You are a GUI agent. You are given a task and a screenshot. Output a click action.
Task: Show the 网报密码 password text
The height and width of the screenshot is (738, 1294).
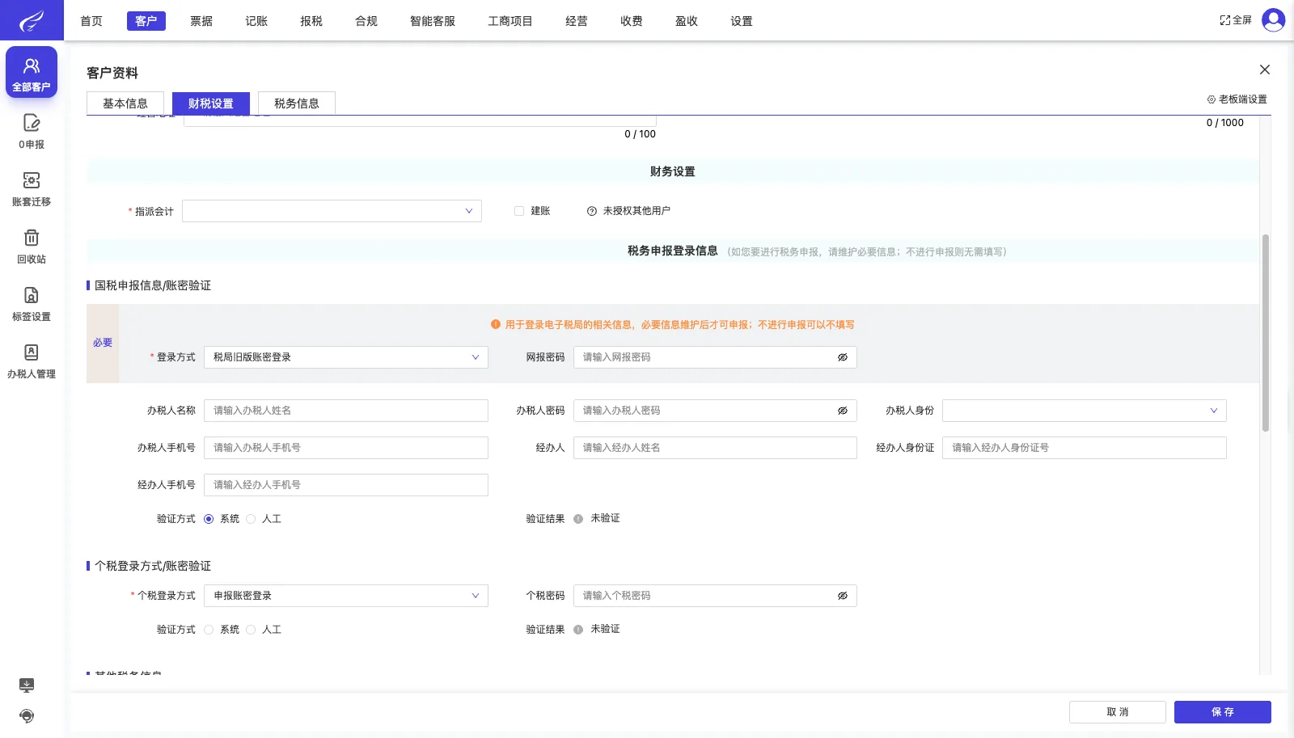tap(843, 357)
